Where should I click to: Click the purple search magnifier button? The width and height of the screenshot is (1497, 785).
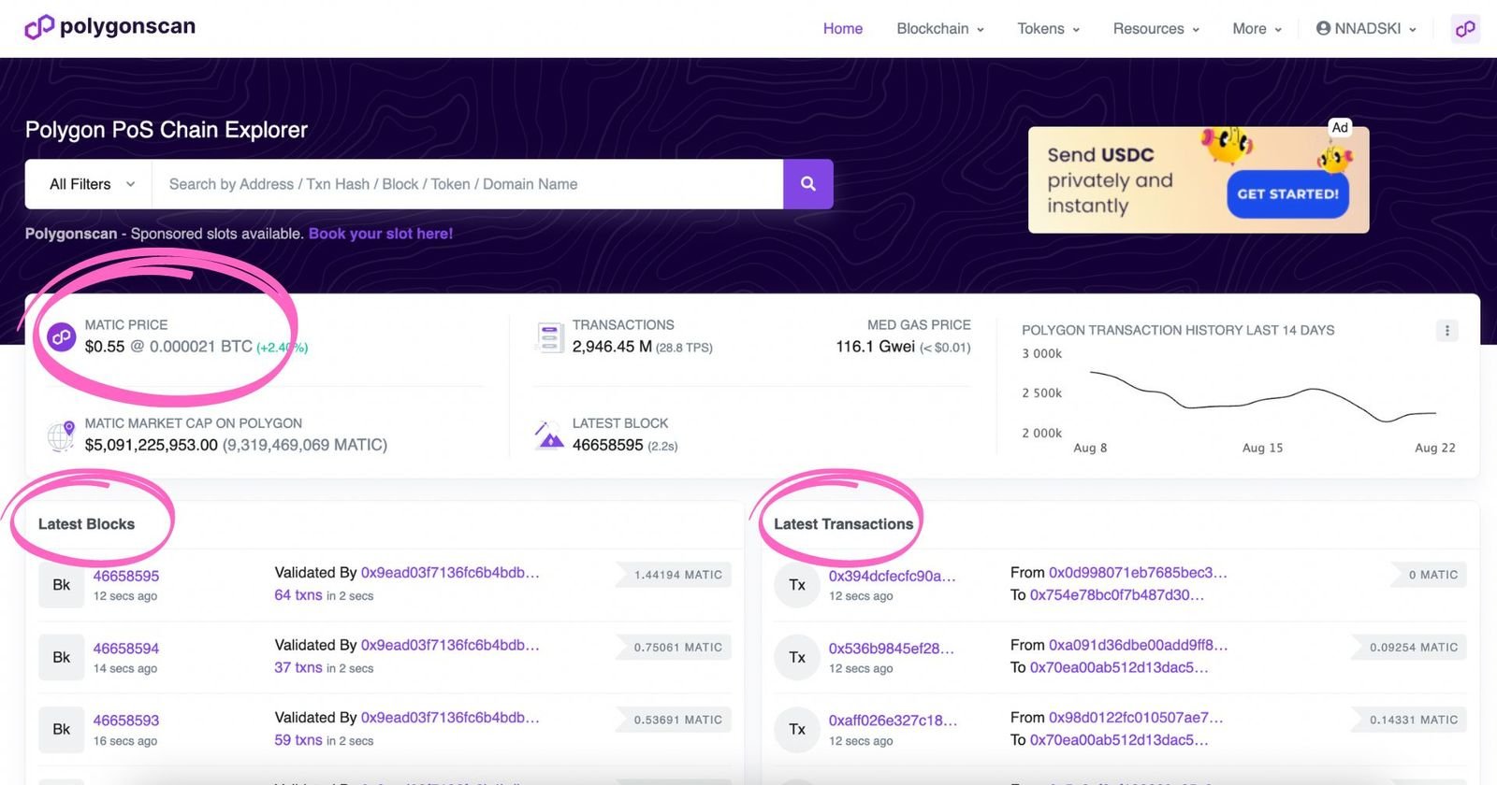click(x=807, y=184)
